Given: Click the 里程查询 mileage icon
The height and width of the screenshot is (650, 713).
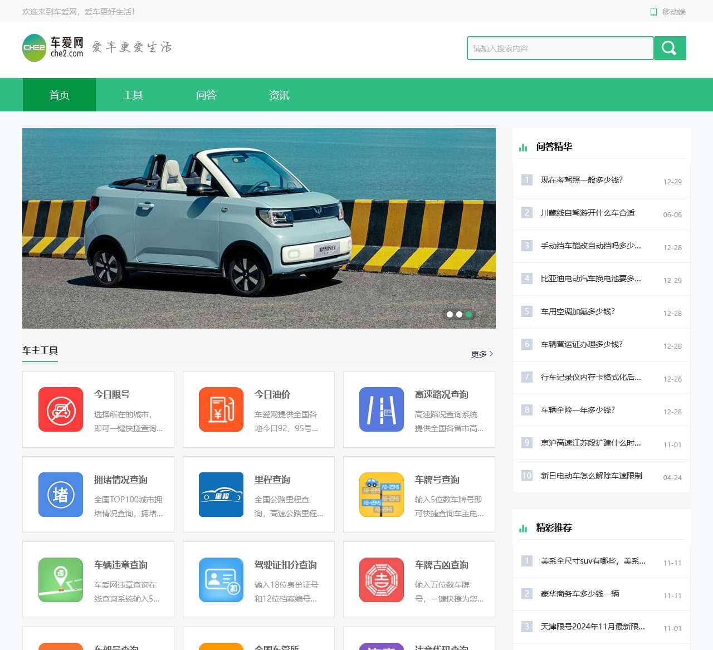Looking at the screenshot, I should point(221,495).
